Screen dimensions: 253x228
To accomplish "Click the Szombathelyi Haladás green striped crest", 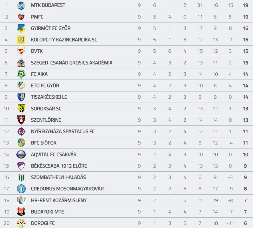I will click(21, 177).
